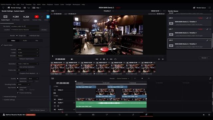Open the Fairlight page from bottom bar
Screen dimensions: 213x120
click(x=133, y=115)
